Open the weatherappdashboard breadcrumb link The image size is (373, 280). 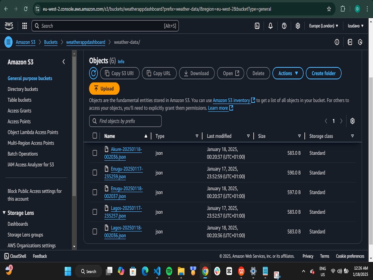pos(86,42)
